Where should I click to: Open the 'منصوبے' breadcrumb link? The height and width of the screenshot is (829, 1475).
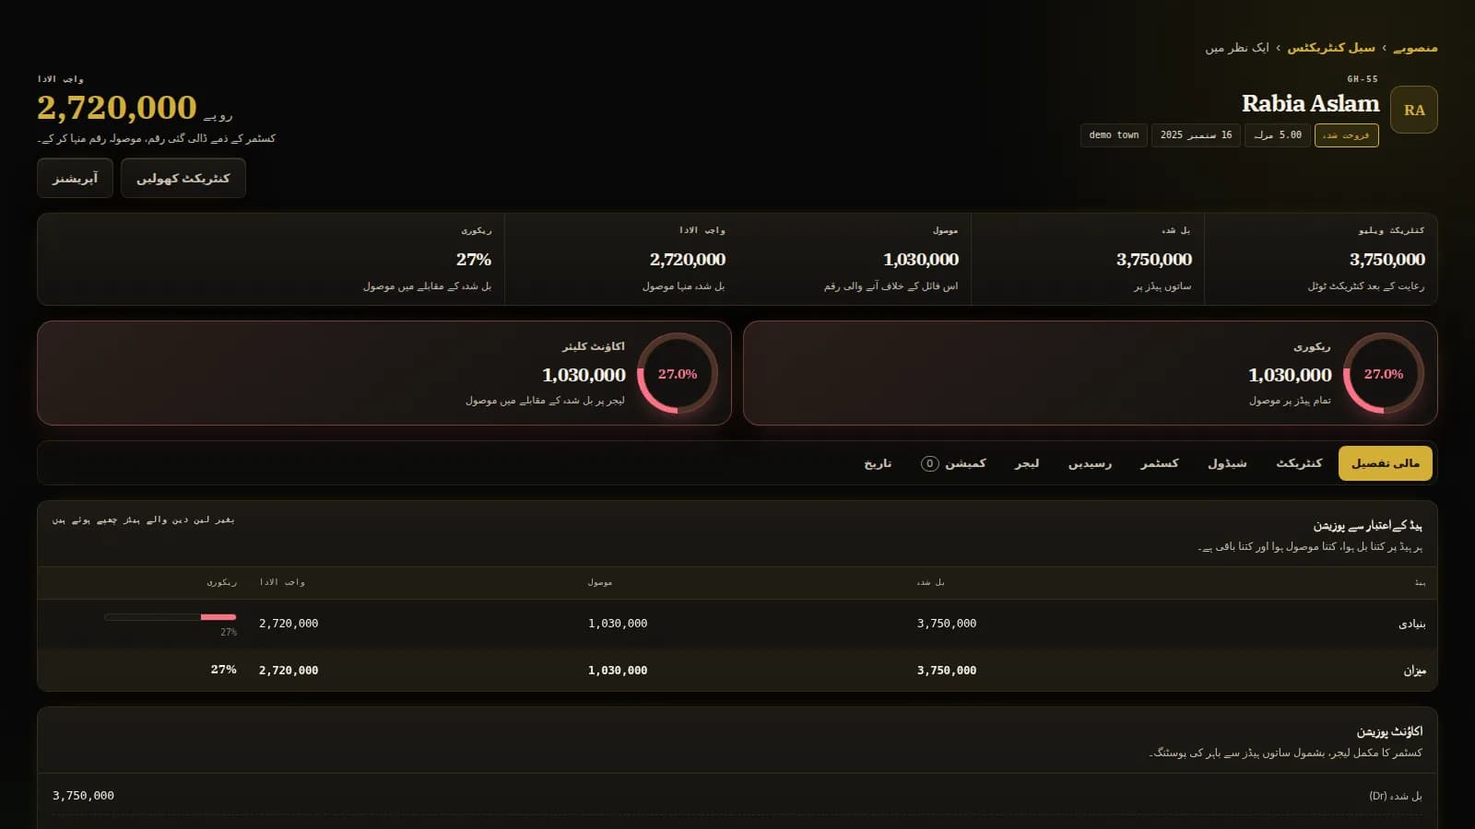tap(1415, 48)
